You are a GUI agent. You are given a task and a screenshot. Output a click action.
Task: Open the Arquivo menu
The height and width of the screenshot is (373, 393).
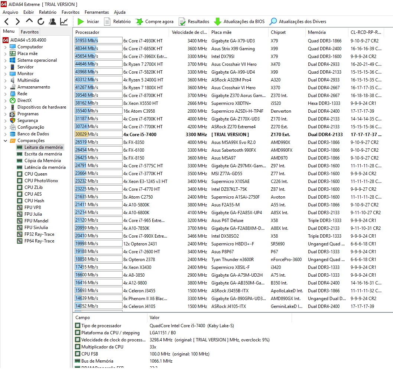tap(10, 12)
